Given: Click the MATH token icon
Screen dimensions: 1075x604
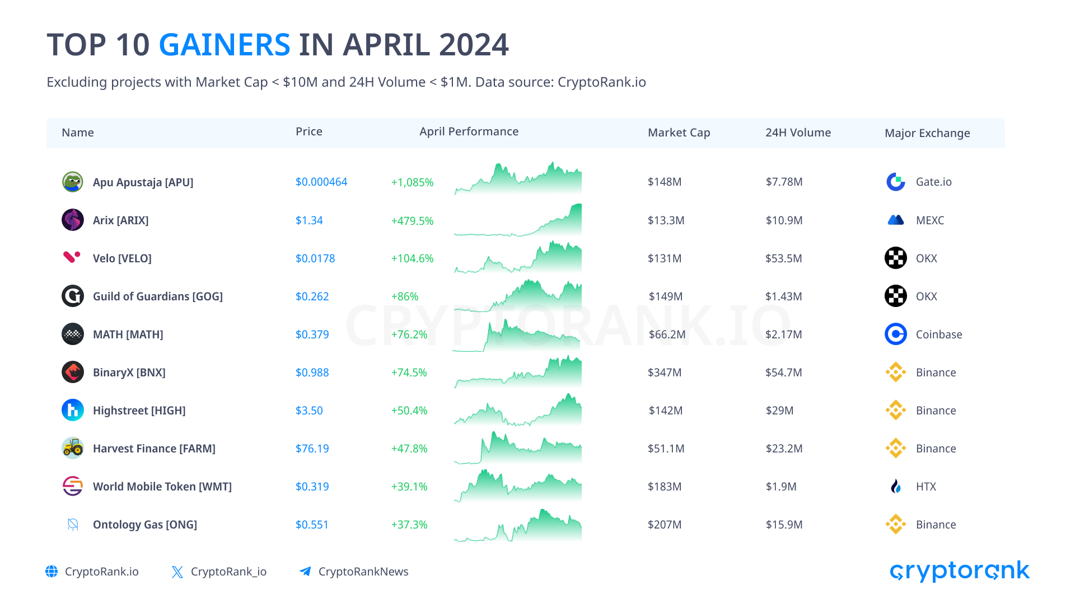Looking at the screenshot, I should (73, 334).
